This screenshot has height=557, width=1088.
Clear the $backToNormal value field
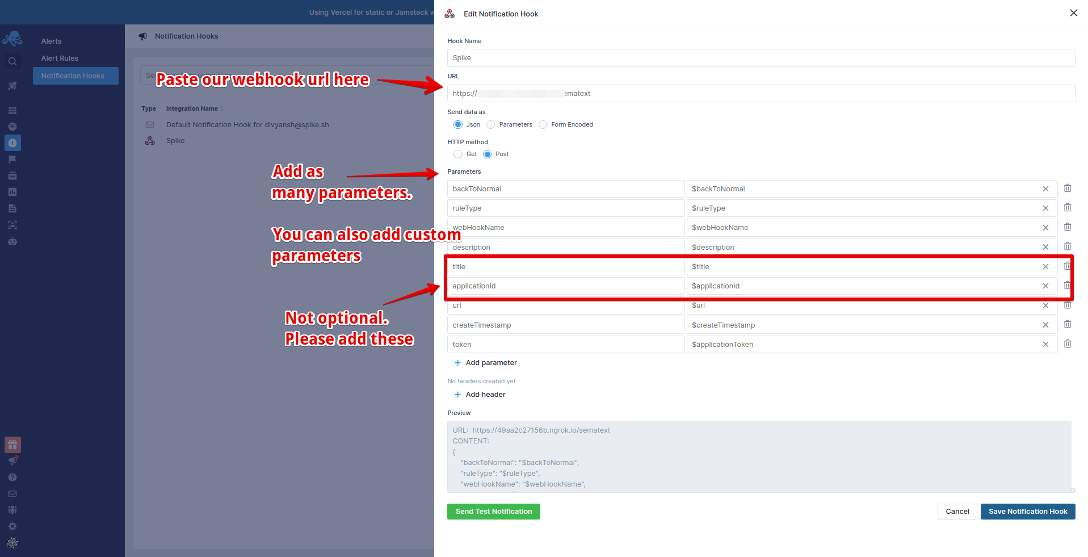click(1045, 189)
